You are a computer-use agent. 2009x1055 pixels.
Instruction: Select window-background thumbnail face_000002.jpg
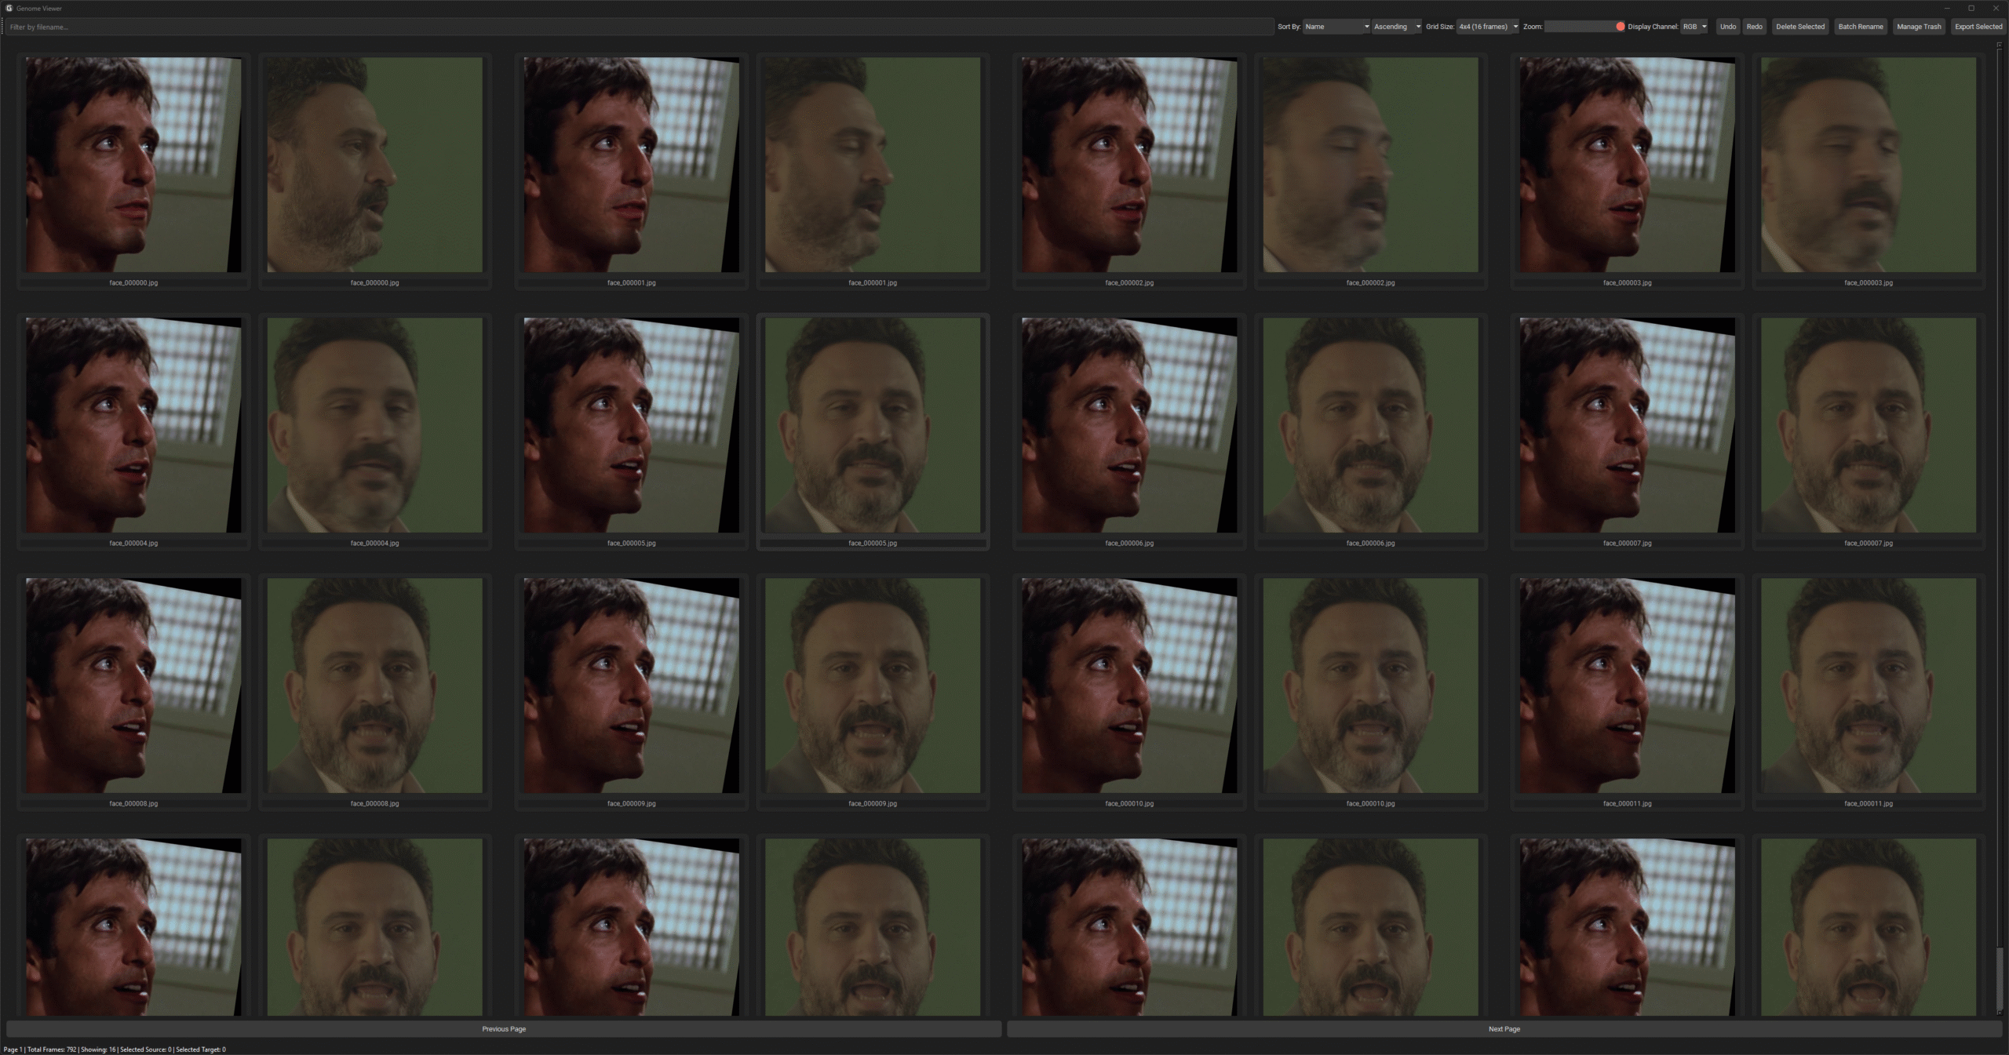point(1129,165)
